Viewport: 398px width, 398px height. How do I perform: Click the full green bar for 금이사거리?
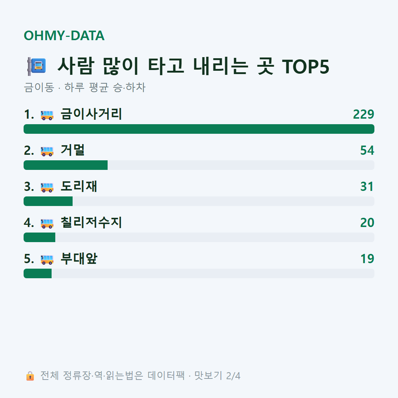click(199, 129)
